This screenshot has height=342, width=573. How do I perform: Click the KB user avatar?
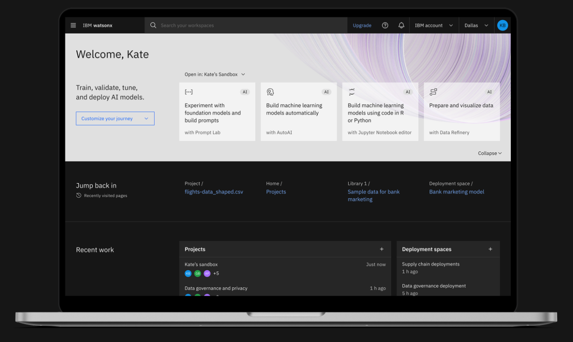(502, 26)
